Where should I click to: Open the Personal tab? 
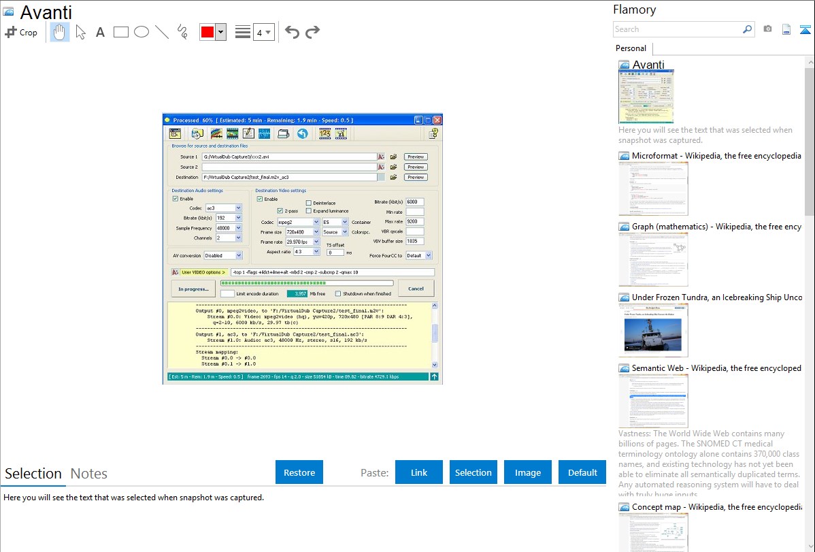click(631, 48)
